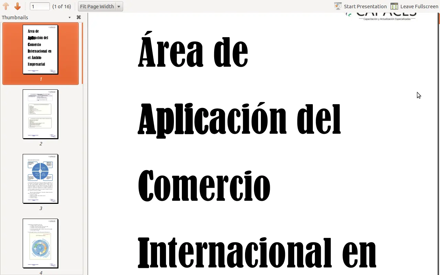Select page 1 thumbnail
Screen dimensions: 440x275
tap(41, 49)
